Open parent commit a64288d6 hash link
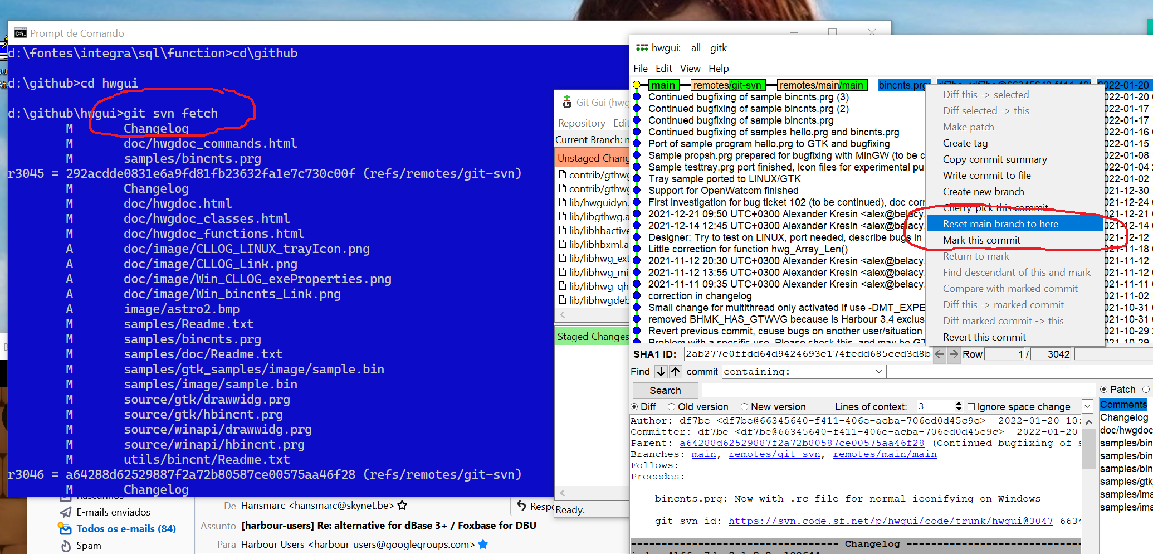The image size is (1153, 554). pos(802,443)
